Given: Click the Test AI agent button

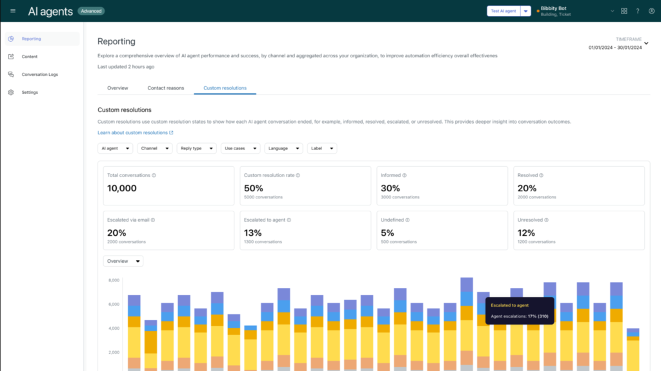Looking at the screenshot, I should [503, 11].
